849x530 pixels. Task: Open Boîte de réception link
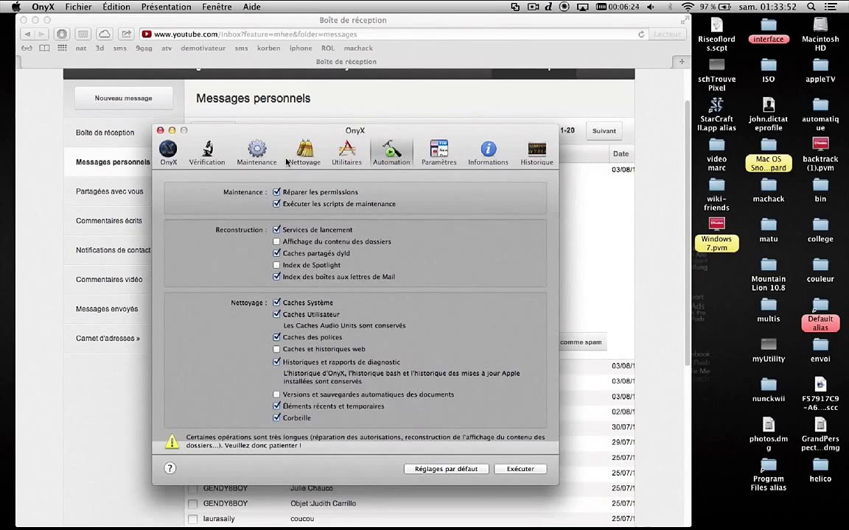(105, 132)
